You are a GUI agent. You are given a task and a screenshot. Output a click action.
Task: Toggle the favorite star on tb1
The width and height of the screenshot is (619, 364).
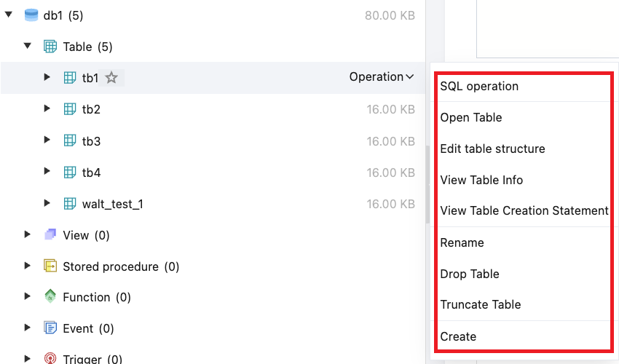click(x=111, y=78)
